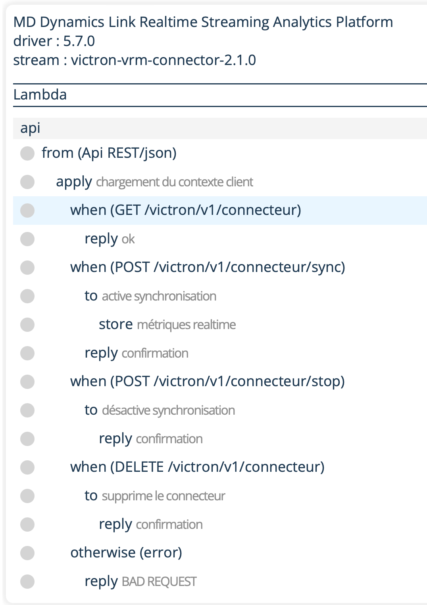Toggle circle beside POST connecteur/stop row
This screenshot has width=427, height=605.
point(27,382)
